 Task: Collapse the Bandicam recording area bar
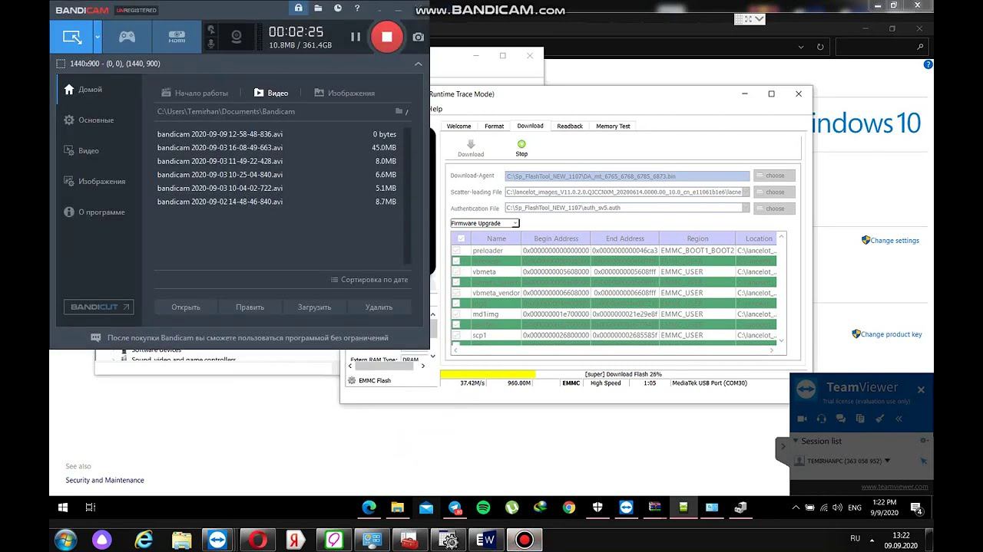point(418,64)
